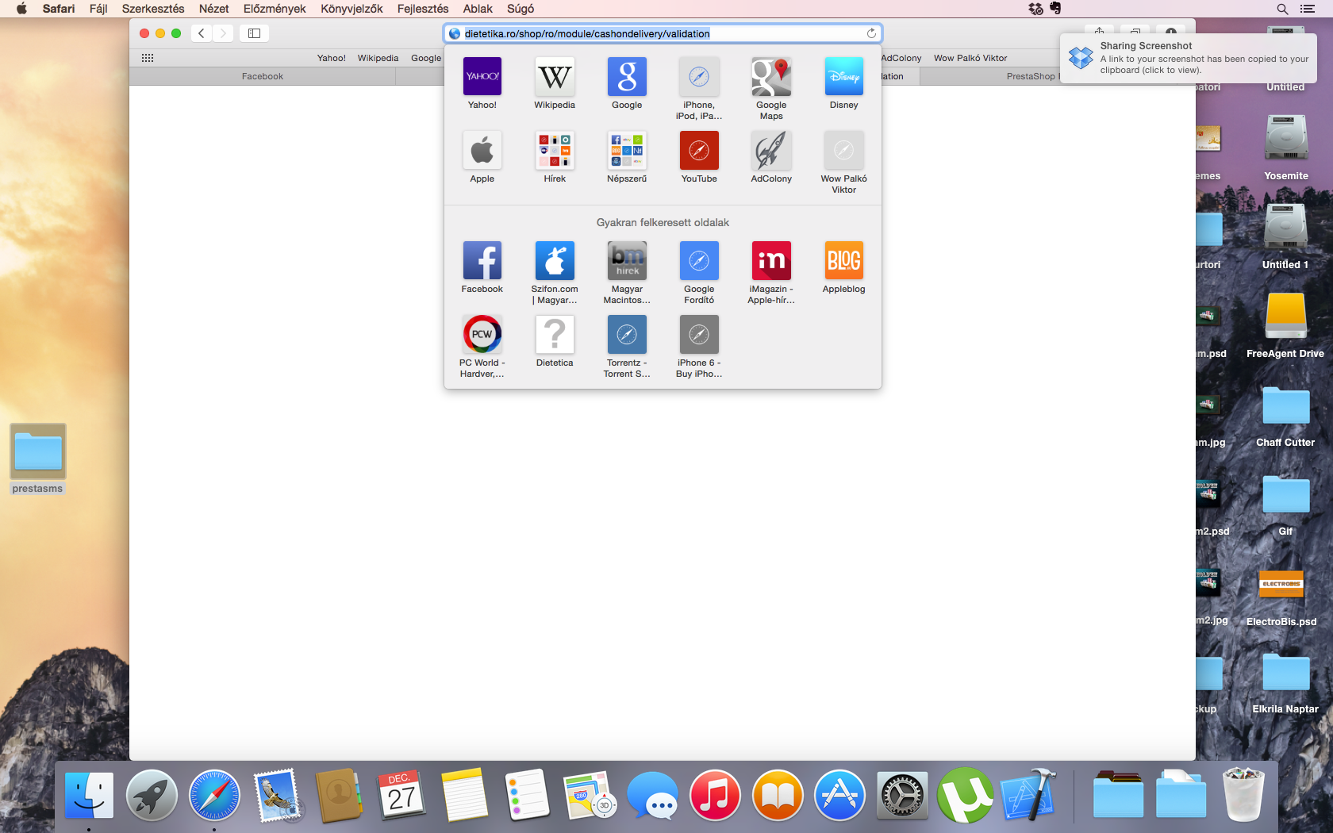Open the Súgó menu

pos(521,9)
